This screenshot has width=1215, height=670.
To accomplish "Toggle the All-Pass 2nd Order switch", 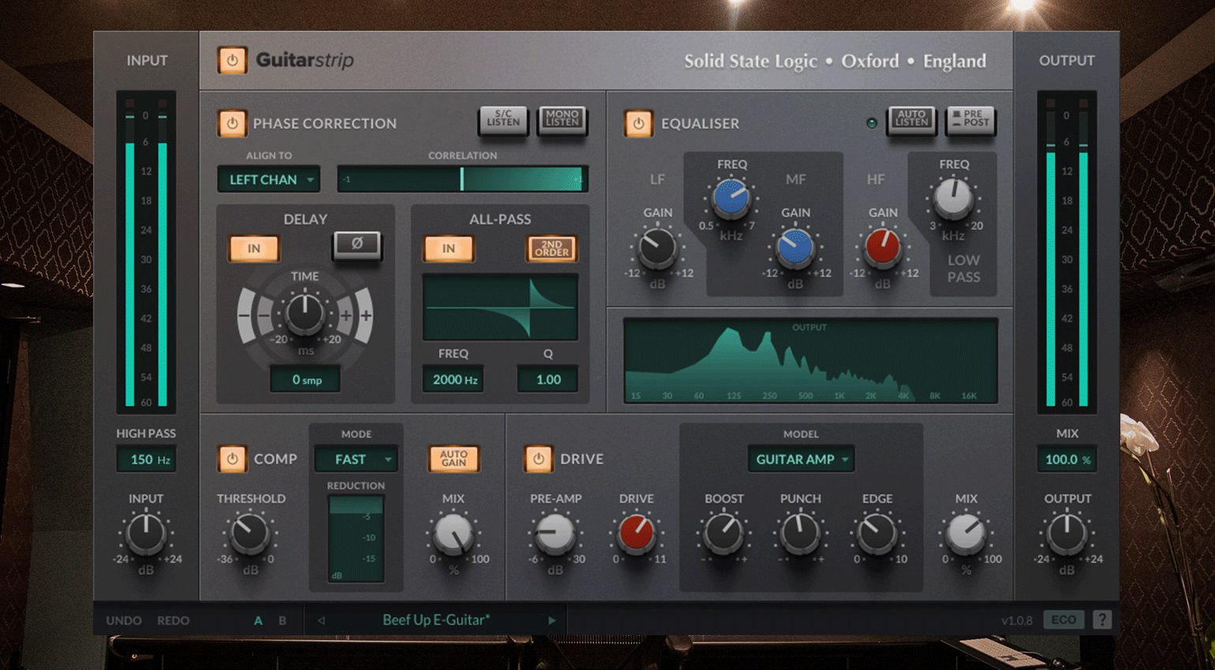I will click(x=551, y=248).
